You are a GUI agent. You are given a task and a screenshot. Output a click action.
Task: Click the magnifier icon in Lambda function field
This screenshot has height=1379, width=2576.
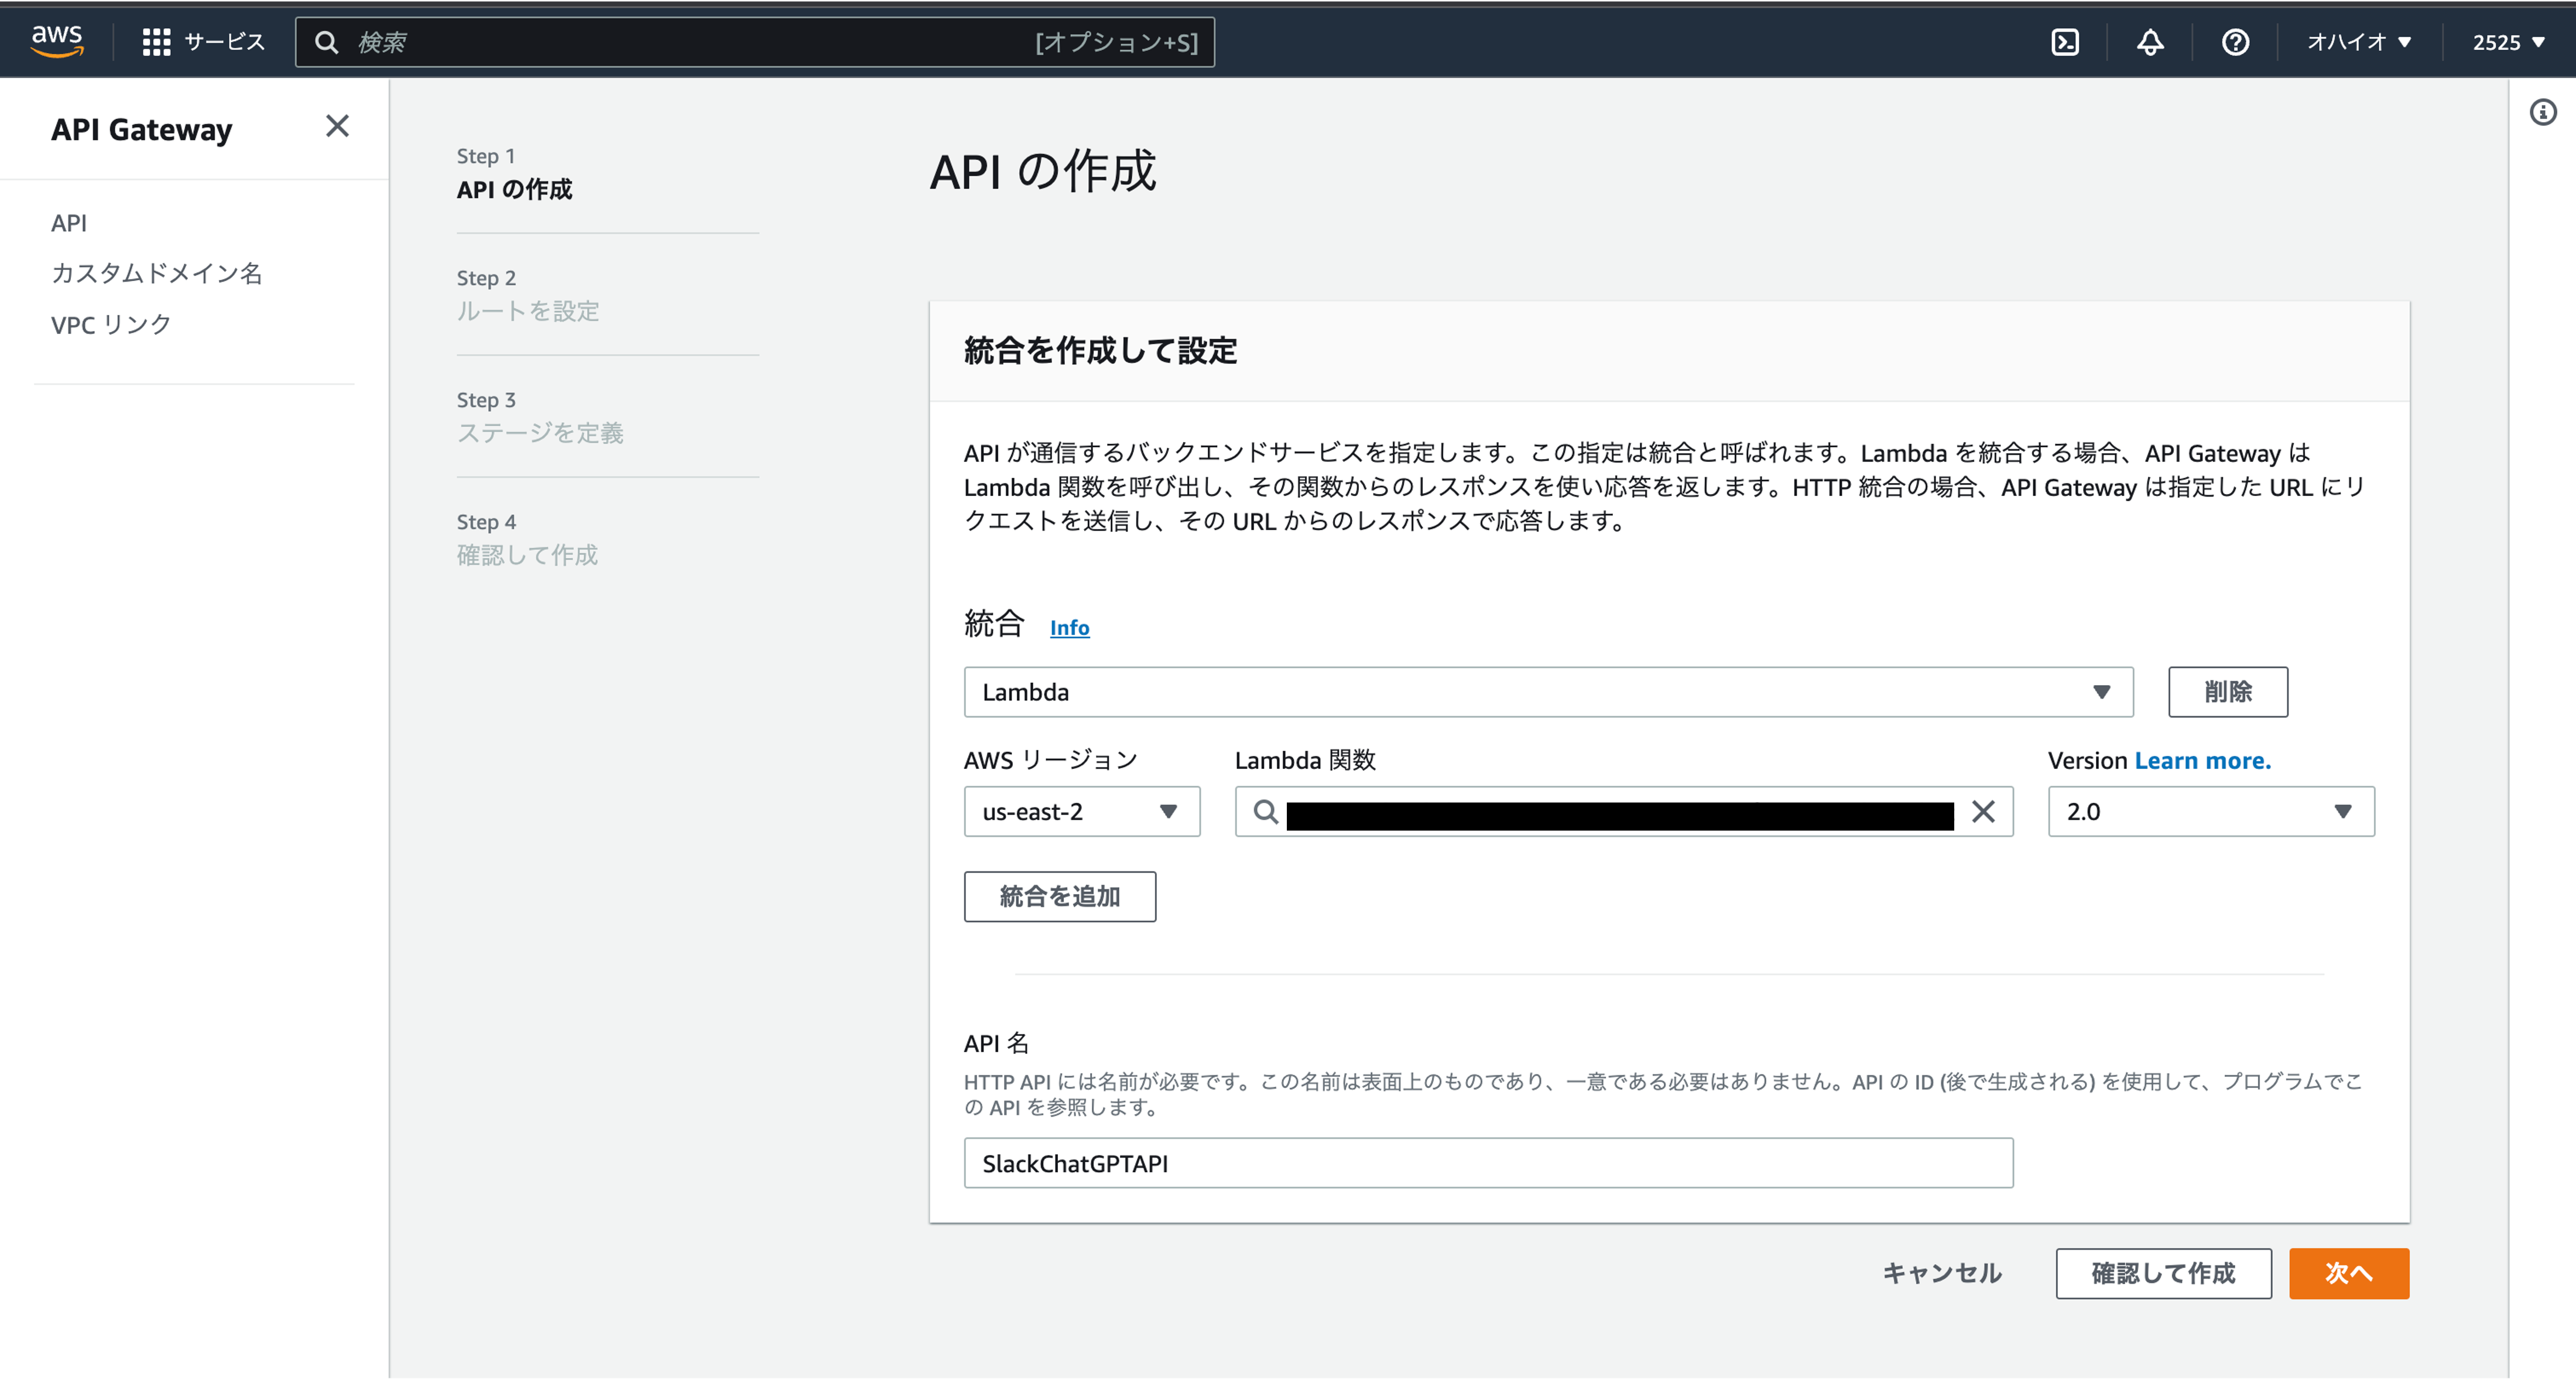pyautogui.click(x=1265, y=811)
